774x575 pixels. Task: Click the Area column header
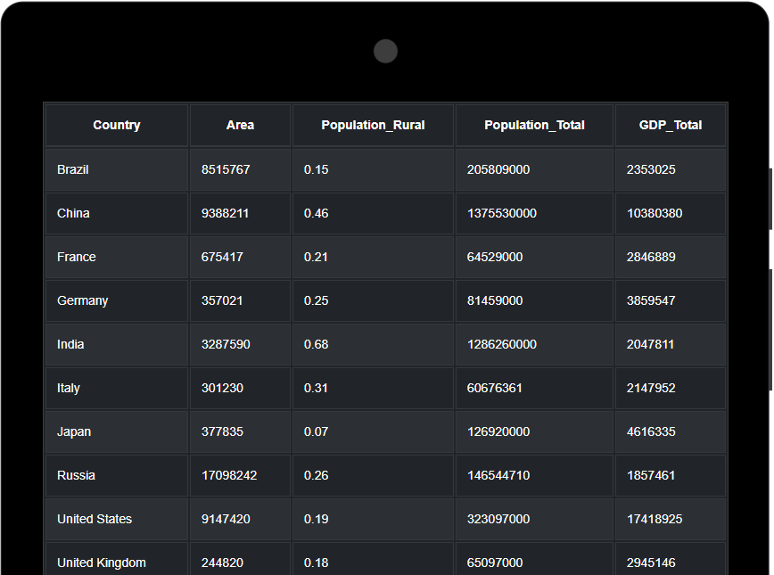[239, 125]
